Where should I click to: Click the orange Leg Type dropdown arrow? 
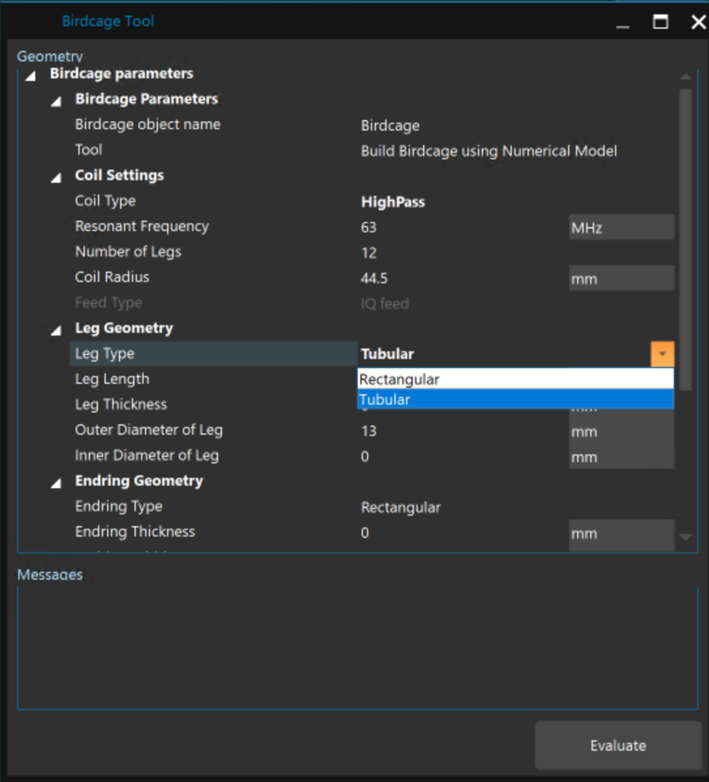tap(662, 354)
